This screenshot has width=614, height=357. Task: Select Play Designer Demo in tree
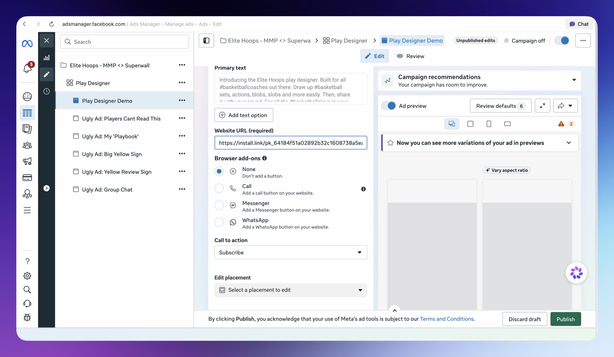point(124,101)
